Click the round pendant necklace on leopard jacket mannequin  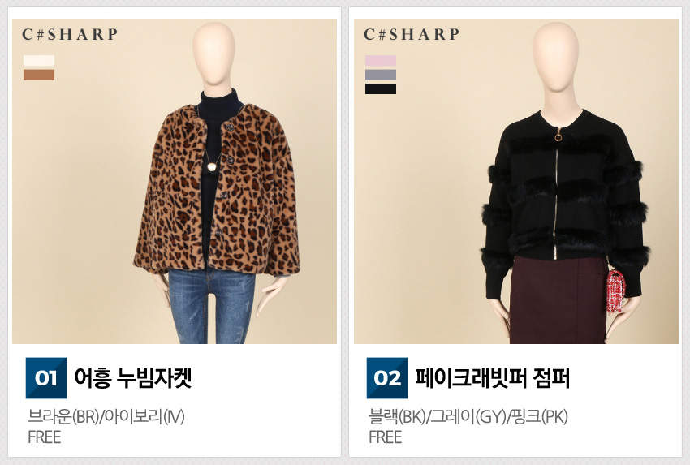pos(212,166)
